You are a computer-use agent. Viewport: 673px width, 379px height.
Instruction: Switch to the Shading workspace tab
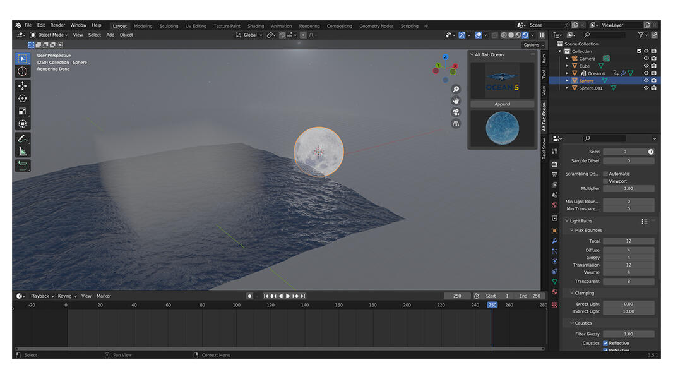(256, 26)
